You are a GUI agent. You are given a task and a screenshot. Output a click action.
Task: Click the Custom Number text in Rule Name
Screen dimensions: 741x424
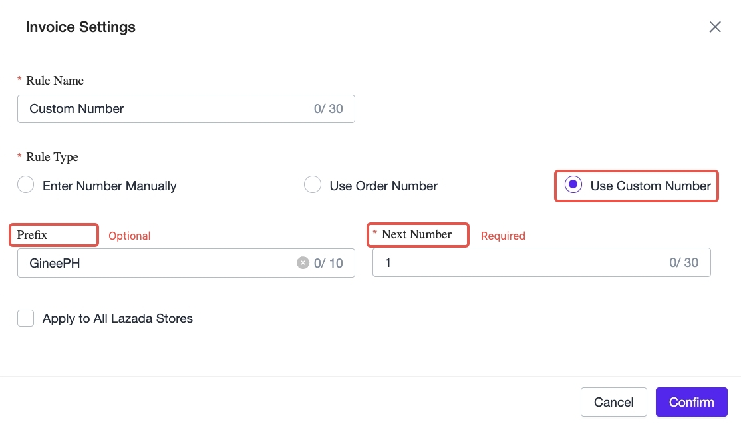pyautogui.click(x=77, y=108)
